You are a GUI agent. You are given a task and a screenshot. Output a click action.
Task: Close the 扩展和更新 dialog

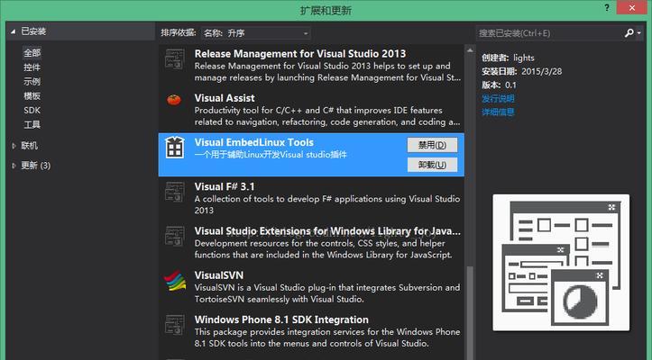[631, 7]
